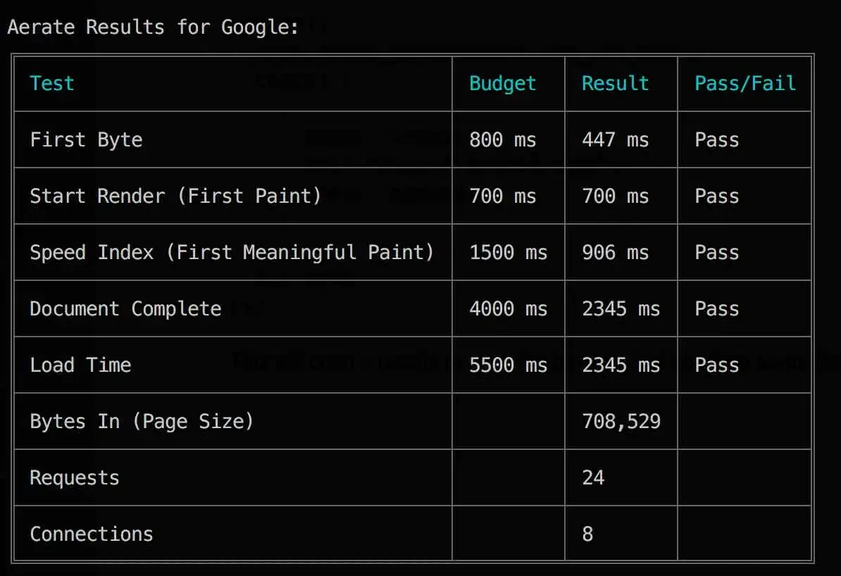This screenshot has height=576, width=841.
Task: Click the Pass/Fail column header
Action: tap(745, 83)
